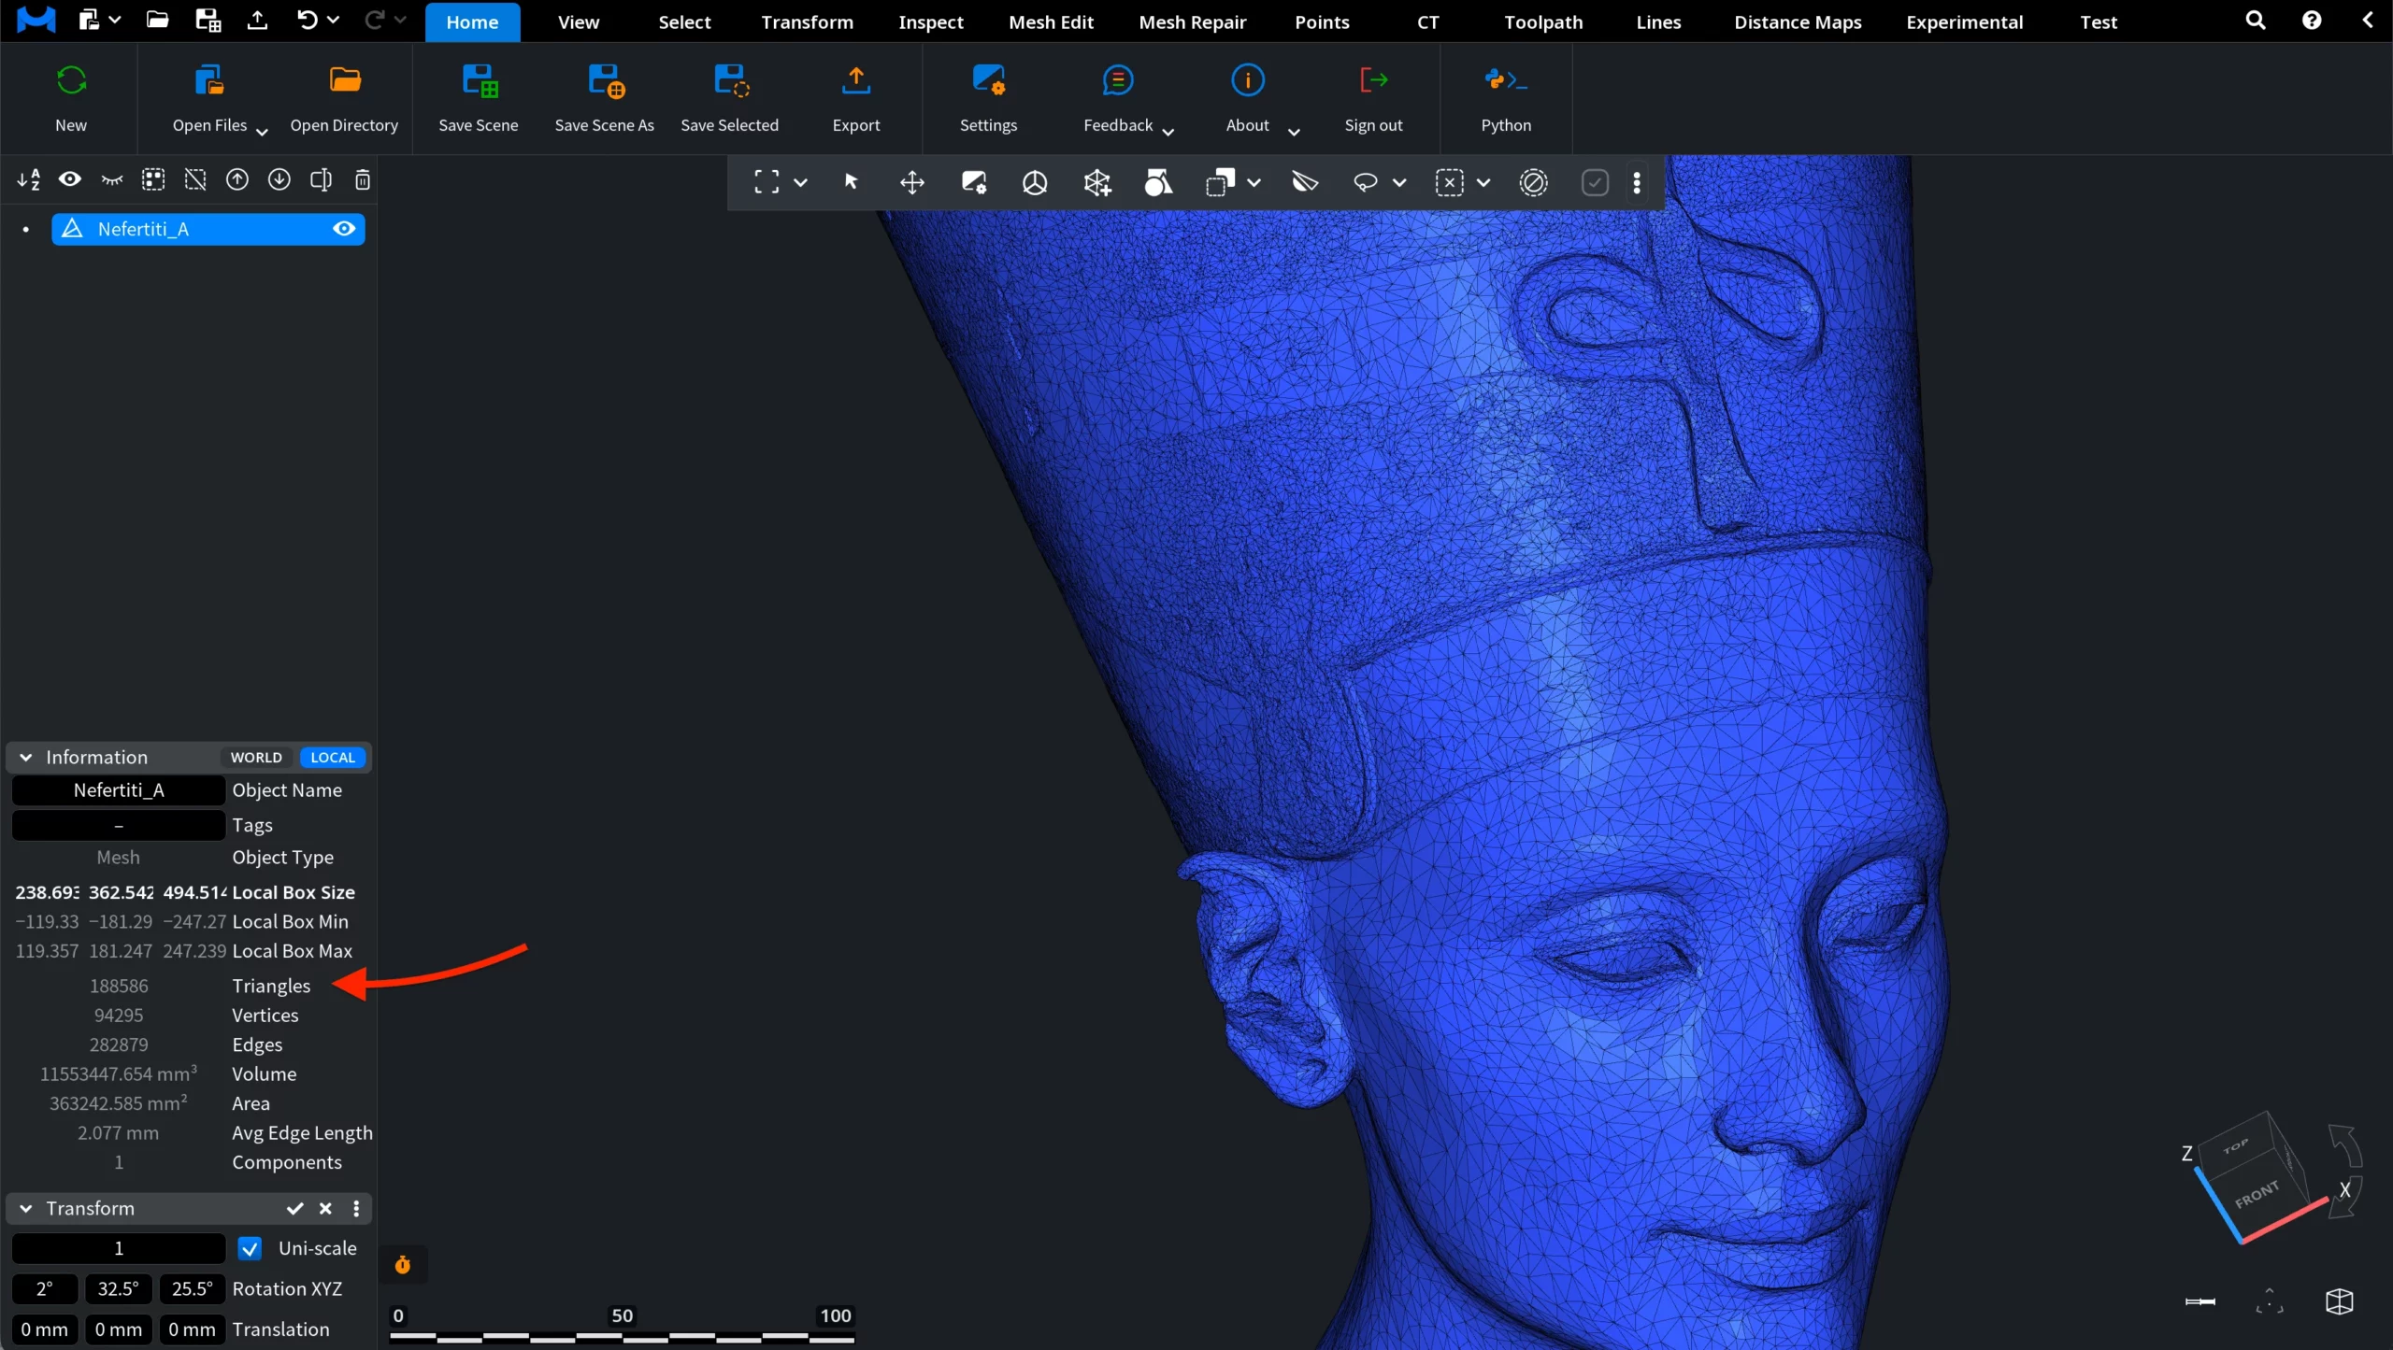The image size is (2393, 1350).
Task: Switch to the View tab
Action: tap(579, 21)
